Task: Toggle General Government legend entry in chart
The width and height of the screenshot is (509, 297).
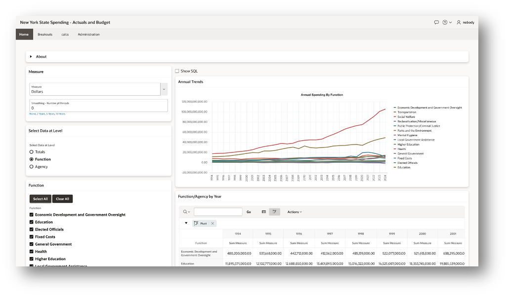Action: 409,154
